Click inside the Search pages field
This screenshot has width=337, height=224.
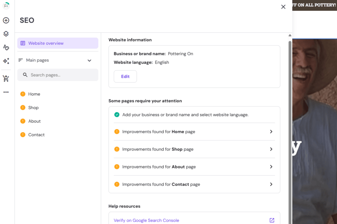pyautogui.click(x=57, y=75)
